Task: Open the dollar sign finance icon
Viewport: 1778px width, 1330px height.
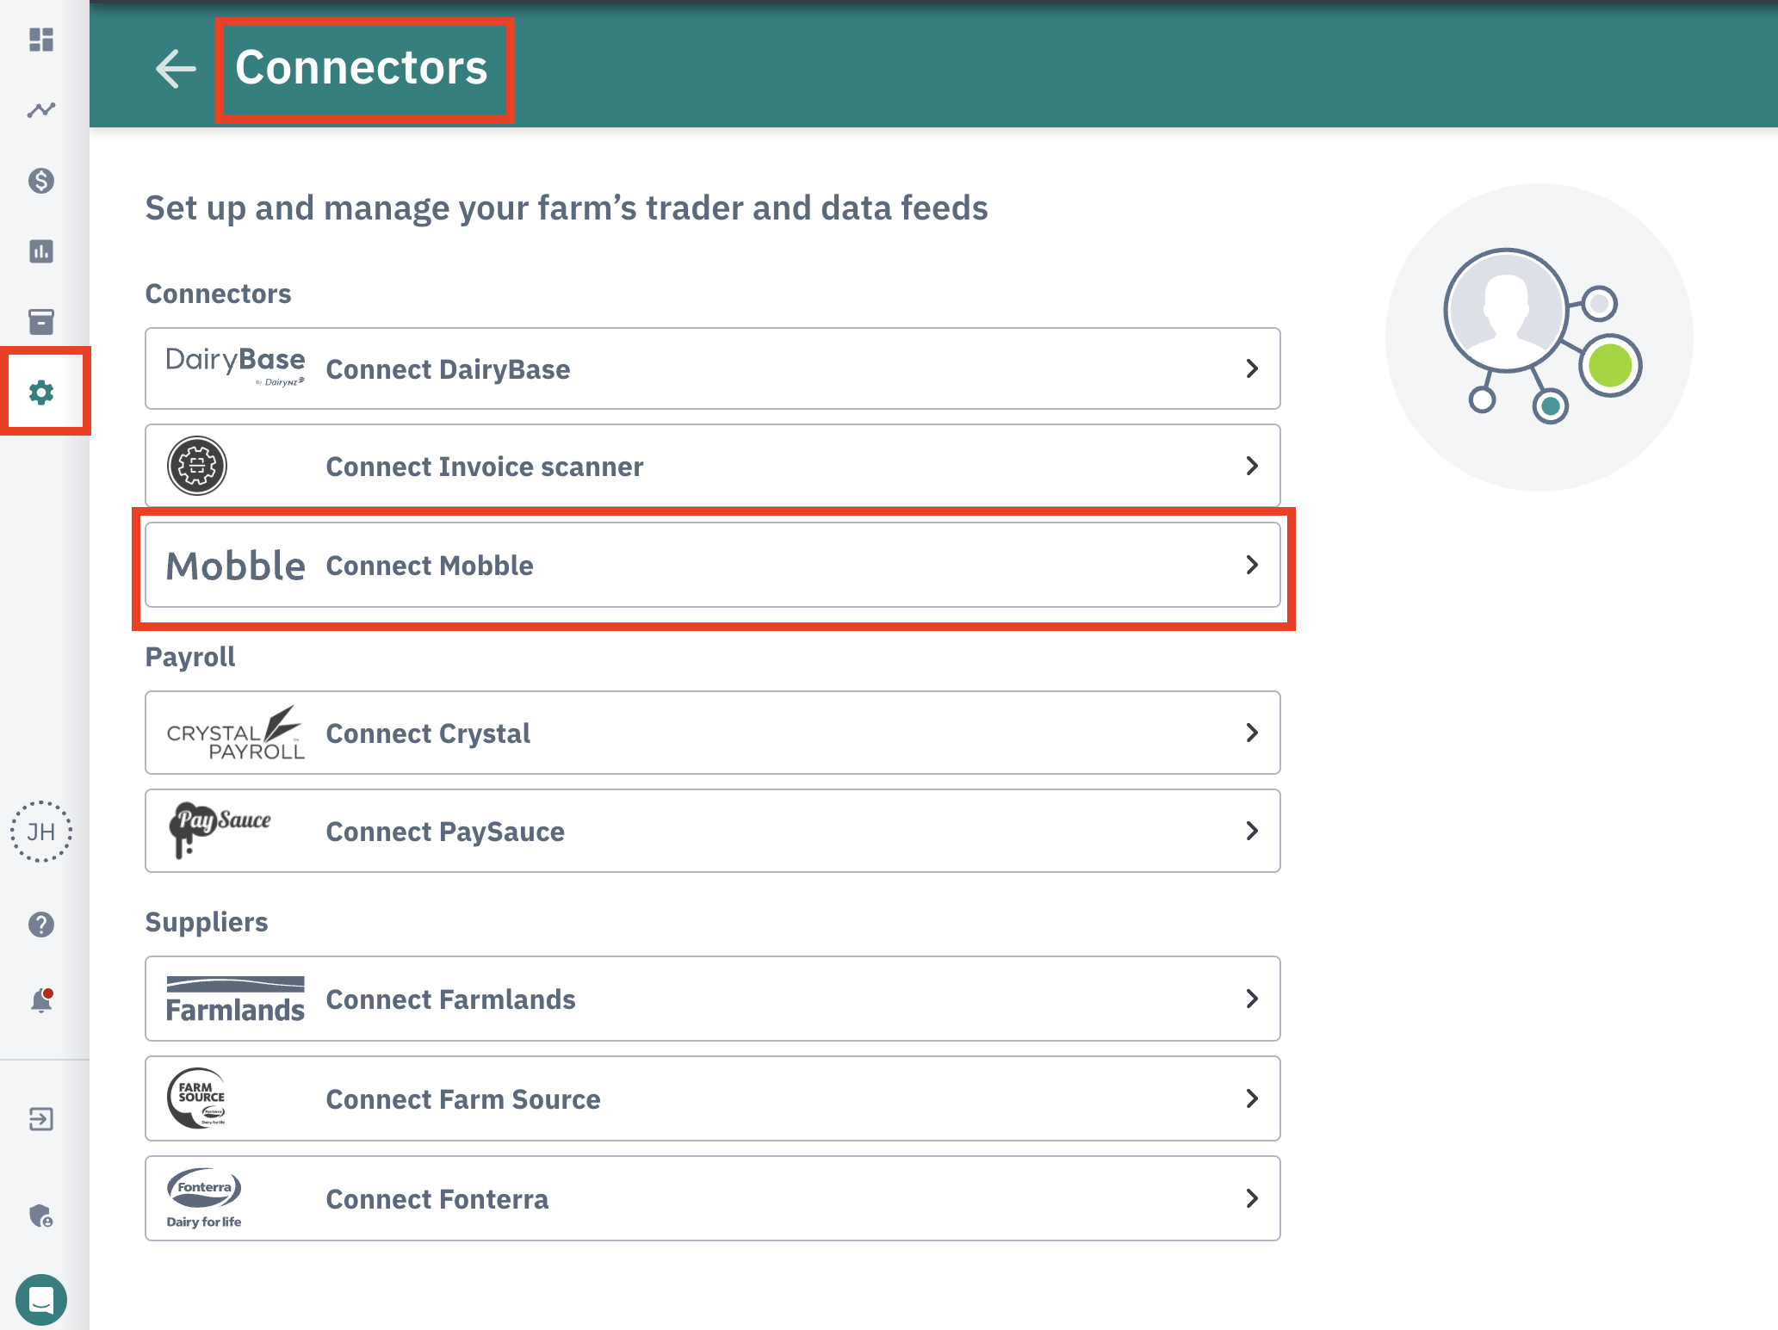Action: (41, 181)
